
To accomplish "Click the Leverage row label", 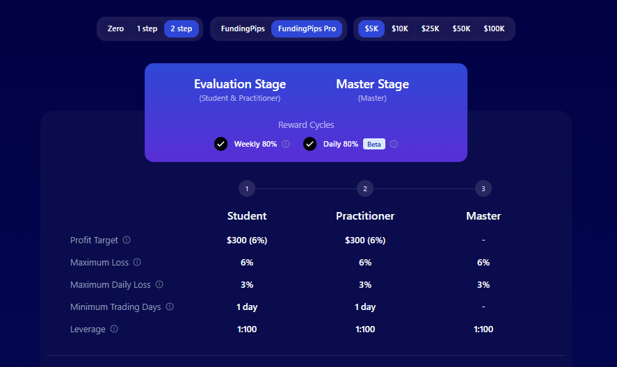I will [88, 329].
